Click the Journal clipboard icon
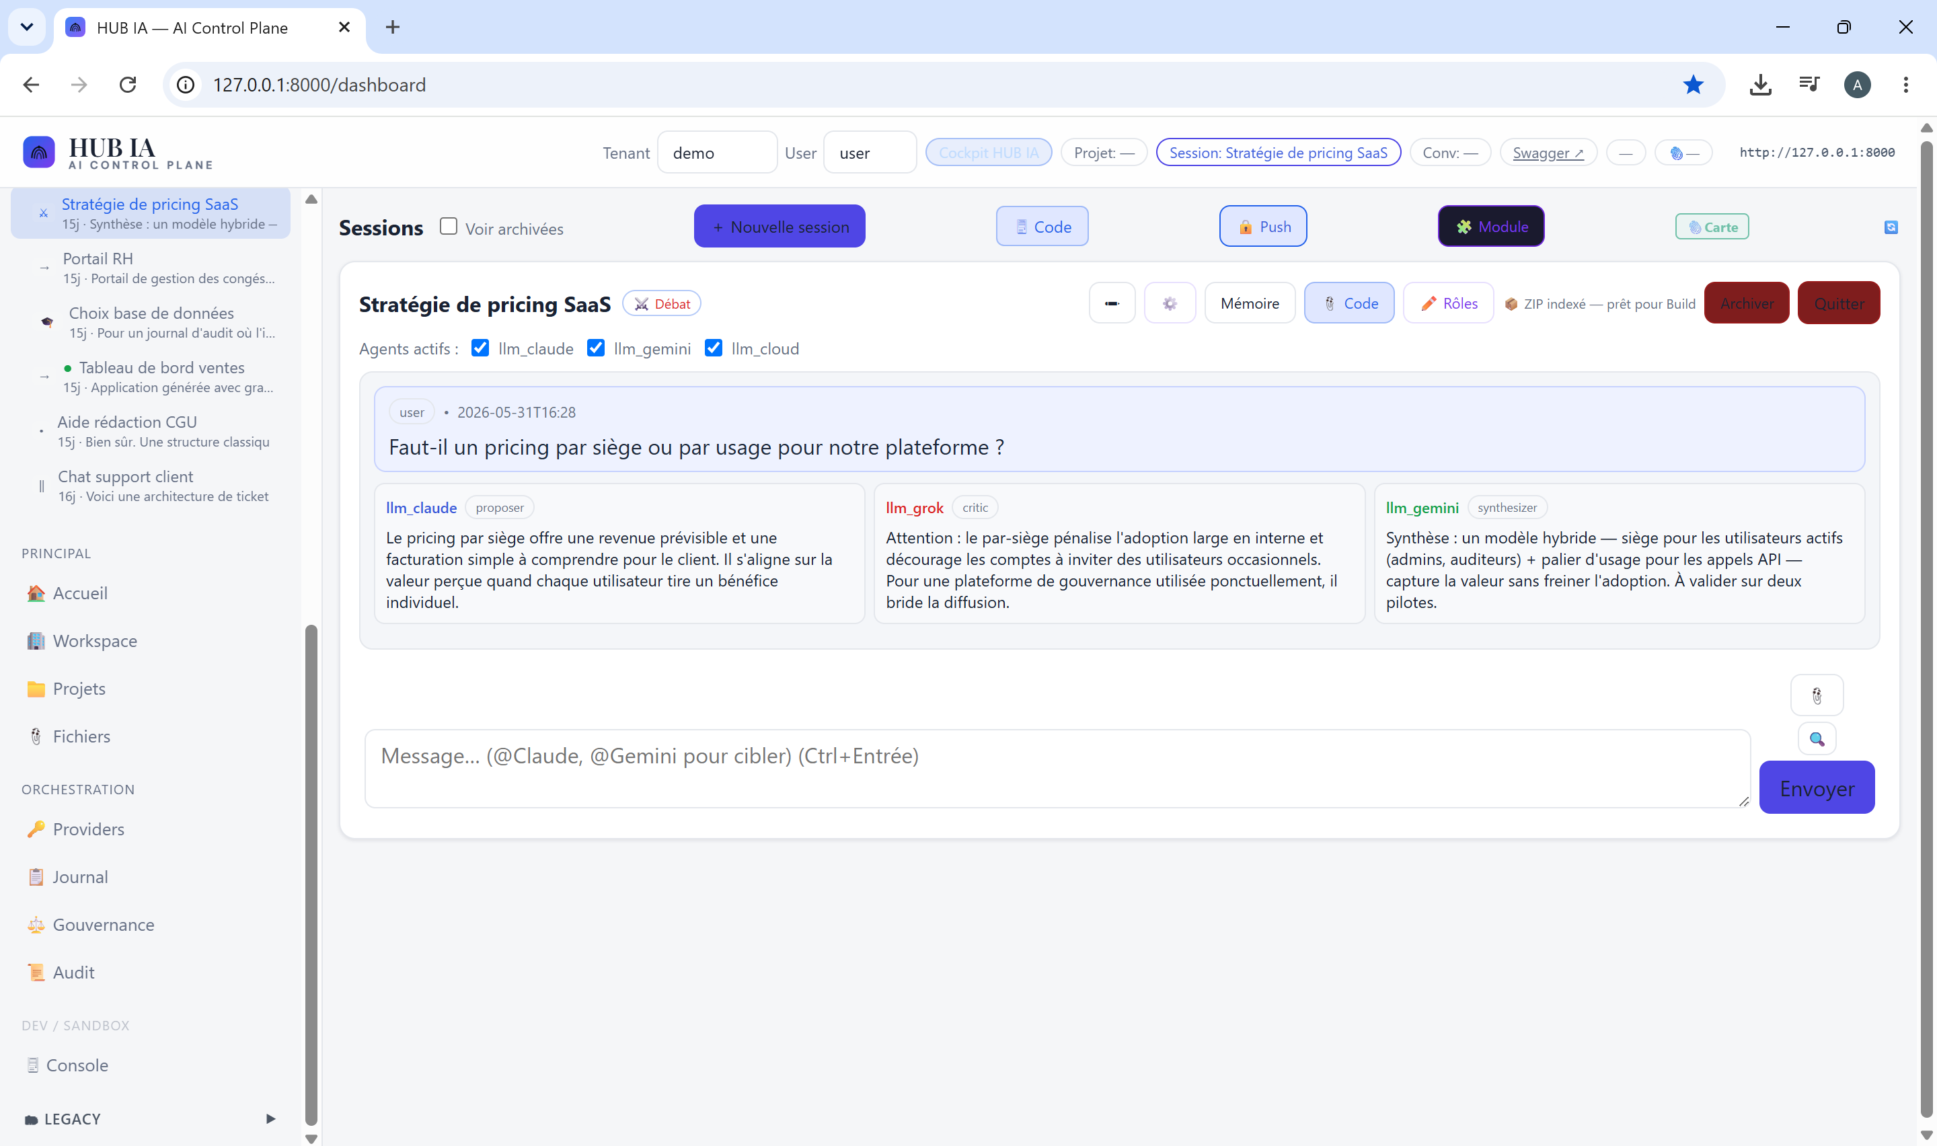This screenshot has height=1146, width=1937. point(36,877)
